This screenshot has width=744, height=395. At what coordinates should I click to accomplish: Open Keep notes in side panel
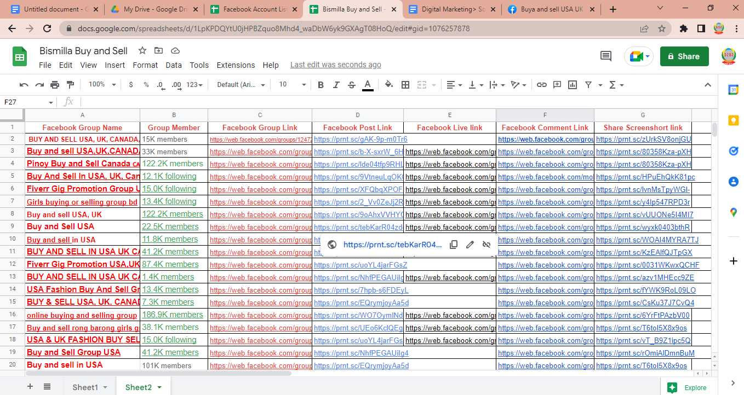point(733,120)
